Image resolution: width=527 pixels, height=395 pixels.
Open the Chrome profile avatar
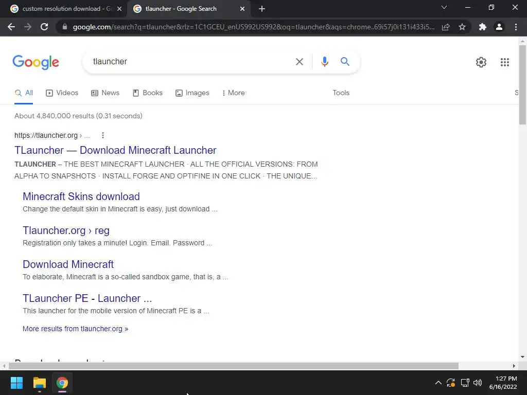pos(499,27)
